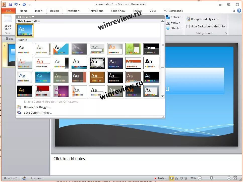Collapse the ribbon with the caret icon
The image size is (243, 182).
coord(234,11)
